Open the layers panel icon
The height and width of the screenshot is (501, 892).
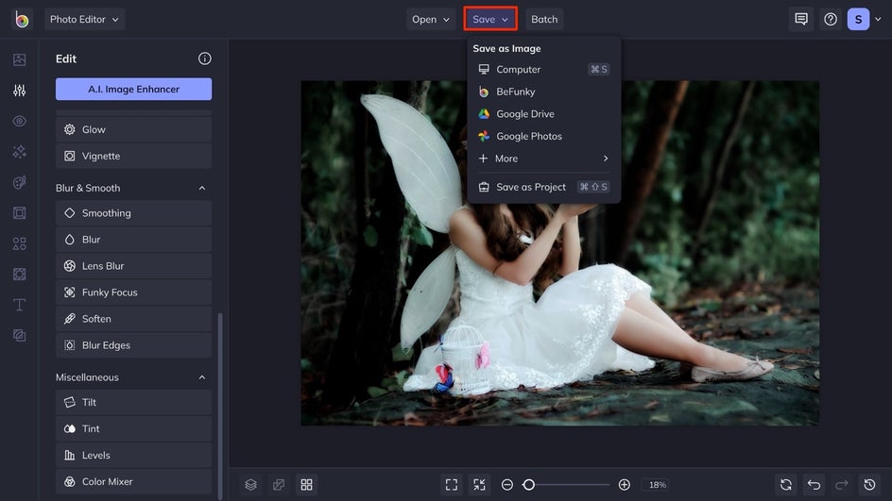(x=251, y=485)
